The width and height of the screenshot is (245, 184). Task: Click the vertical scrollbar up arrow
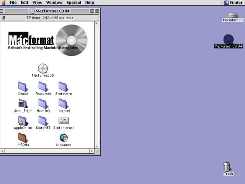(96, 24)
